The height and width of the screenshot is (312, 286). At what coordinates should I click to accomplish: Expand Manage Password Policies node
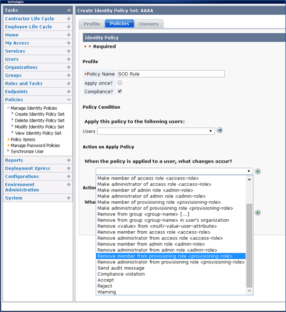pos(8,146)
